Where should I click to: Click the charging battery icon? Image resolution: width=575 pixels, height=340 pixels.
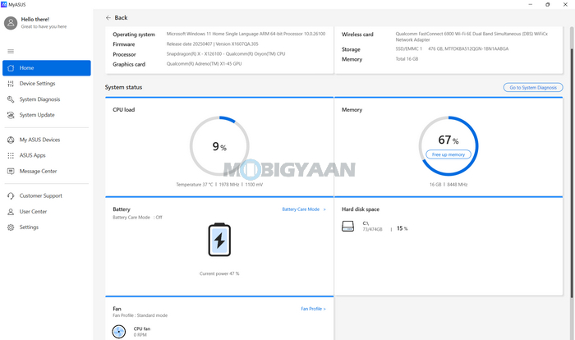219,240
